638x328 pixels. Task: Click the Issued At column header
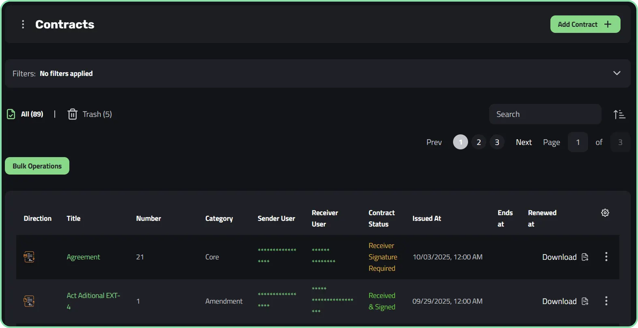[427, 218]
